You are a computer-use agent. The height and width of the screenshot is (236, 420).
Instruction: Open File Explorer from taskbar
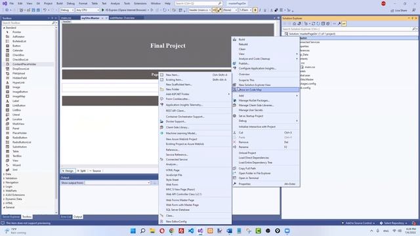tap(152, 231)
